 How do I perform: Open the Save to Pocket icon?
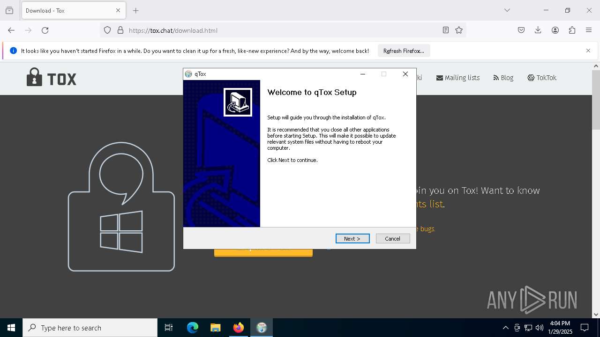(521, 30)
